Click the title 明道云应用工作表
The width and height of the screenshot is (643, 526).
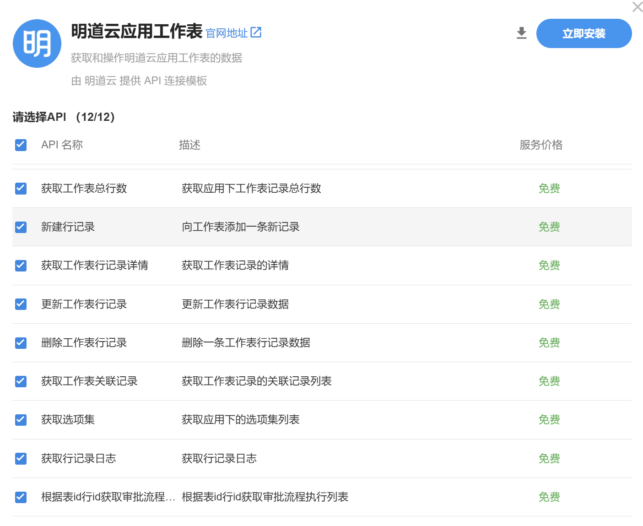click(136, 32)
